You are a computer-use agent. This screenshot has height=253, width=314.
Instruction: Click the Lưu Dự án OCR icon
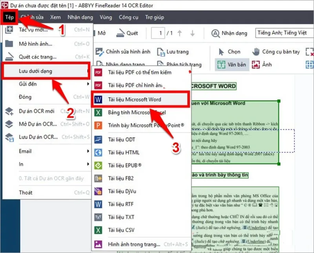9,137
